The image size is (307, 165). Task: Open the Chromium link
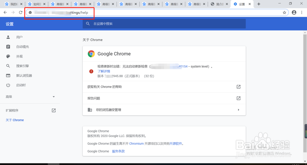pyautogui.click(x=137, y=143)
